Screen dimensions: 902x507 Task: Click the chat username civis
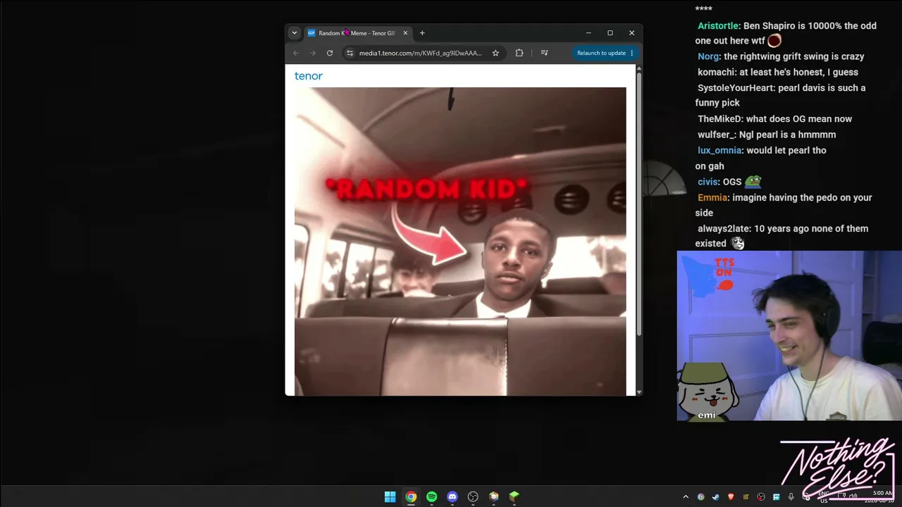(708, 182)
